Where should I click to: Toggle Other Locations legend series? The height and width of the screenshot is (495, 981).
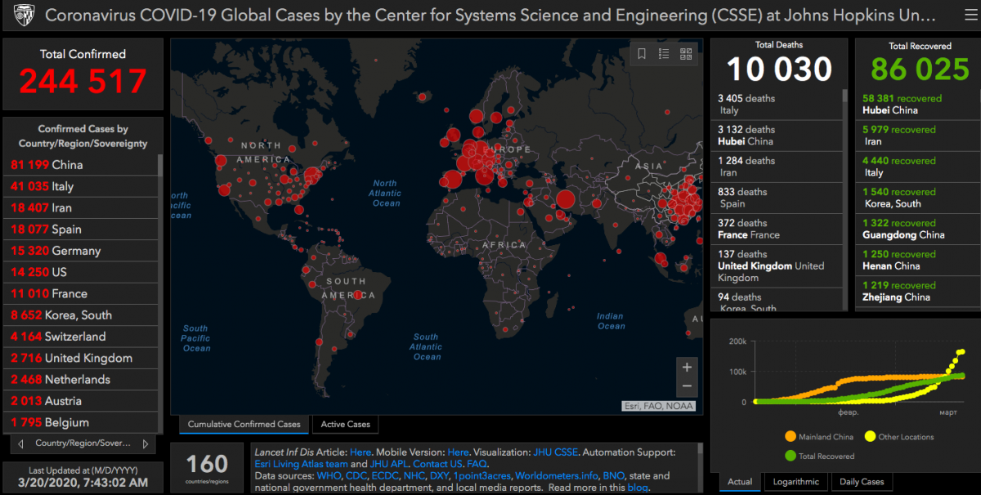coord(899,436)
